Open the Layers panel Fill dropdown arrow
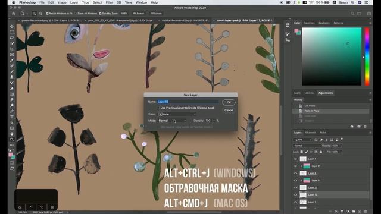381x214 pixels. (341, 152)
